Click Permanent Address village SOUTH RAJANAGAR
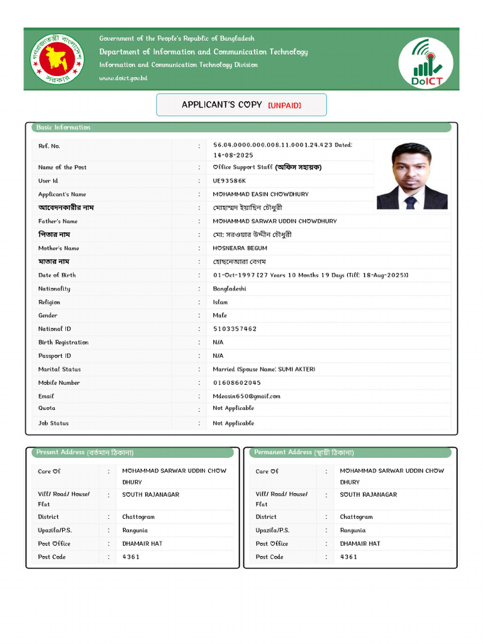 coord(369,495)
